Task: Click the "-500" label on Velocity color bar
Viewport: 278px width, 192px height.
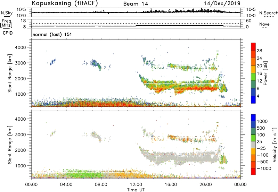Action: coord(263,162)
